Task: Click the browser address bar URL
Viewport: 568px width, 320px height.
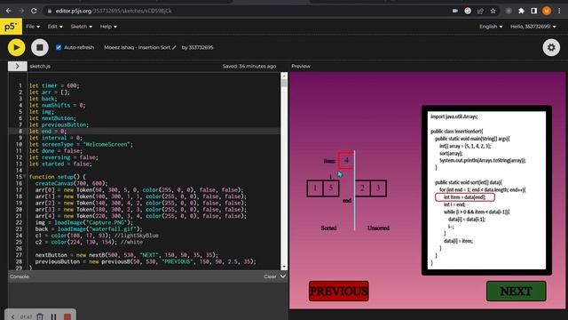Action: (x=114, y=11)
